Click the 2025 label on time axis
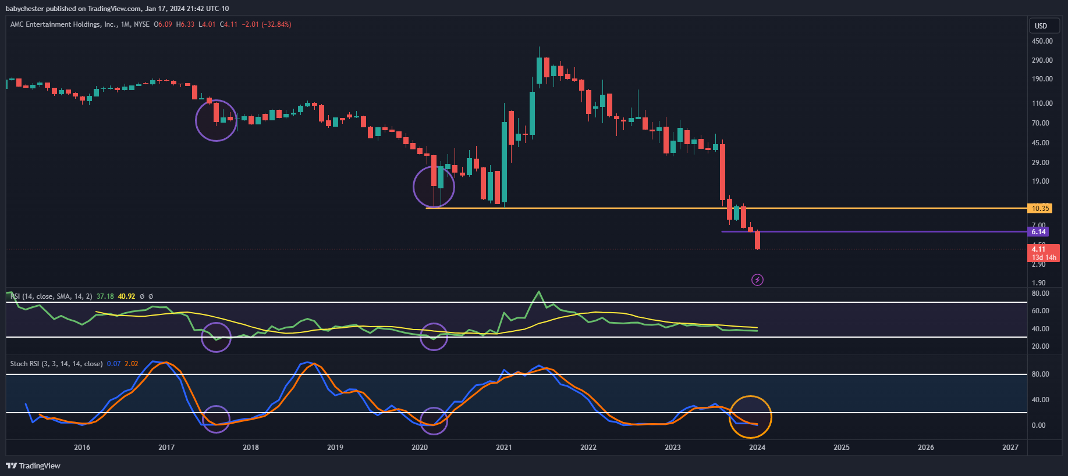The width and height of the screenshot is (1068, 476). click(842, 448)
